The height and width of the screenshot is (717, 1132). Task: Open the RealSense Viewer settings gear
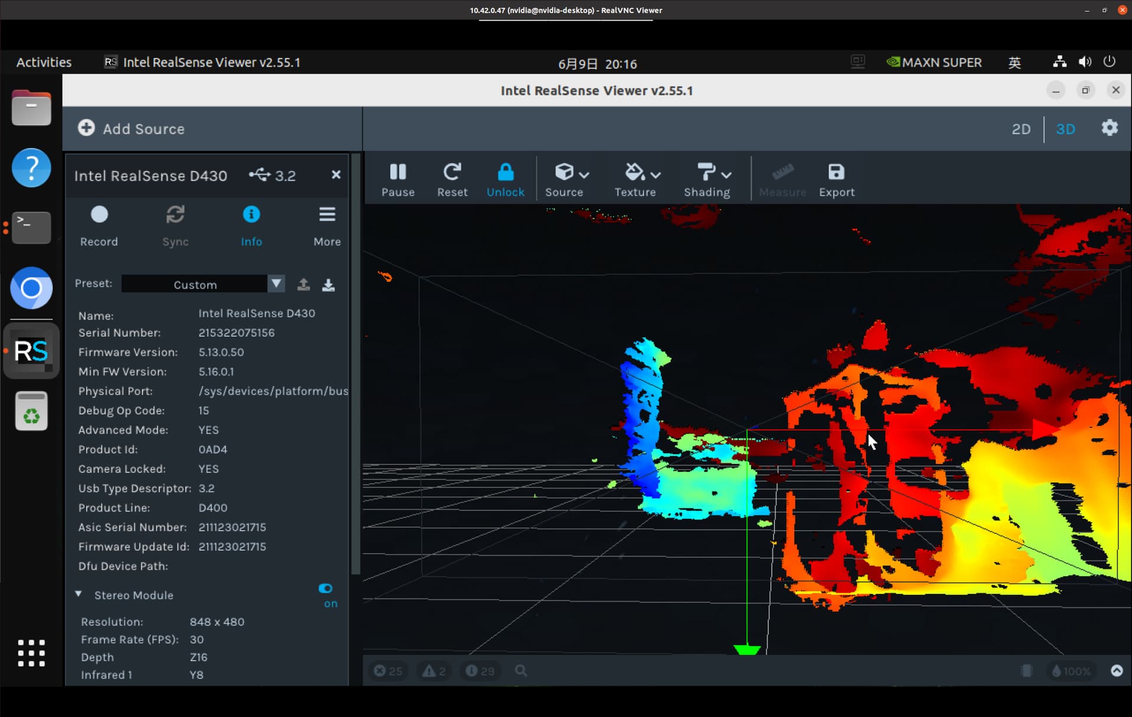point(1109,128)
